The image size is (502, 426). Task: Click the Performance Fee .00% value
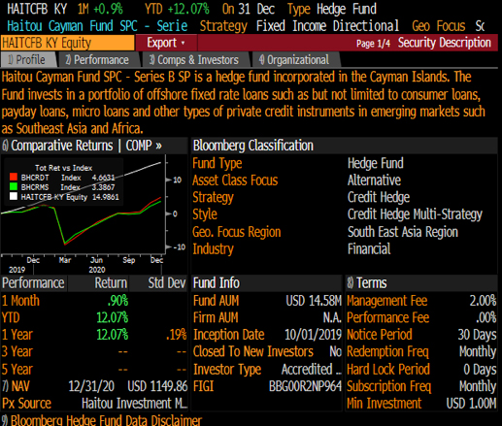coord(486,317)
